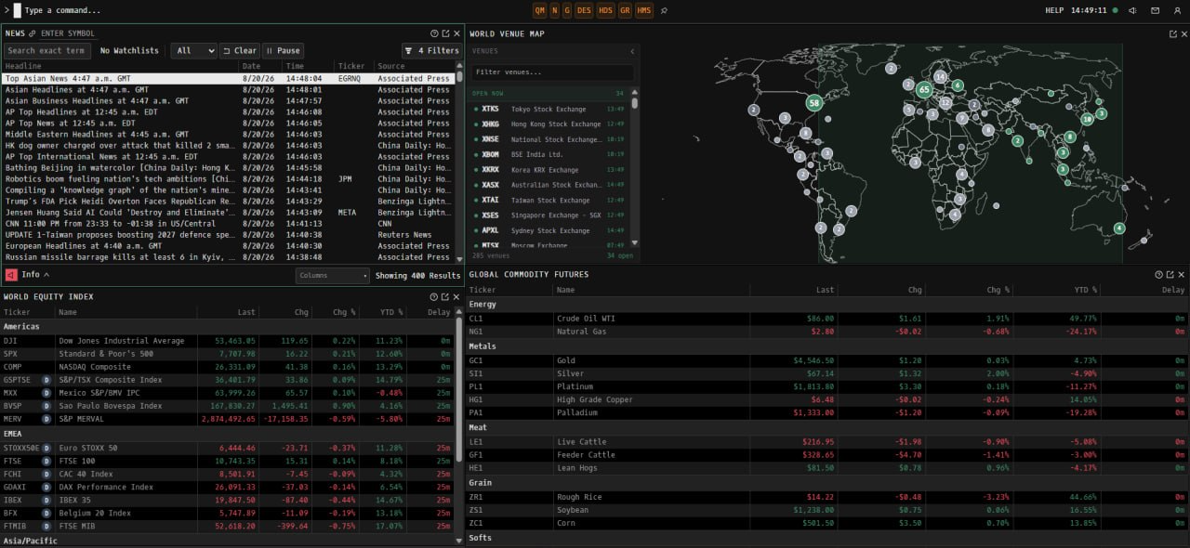Launch the HDS function shortcut
This screenshot has width=1190, height=548.
pyautogui.click(x=606, y=10)
